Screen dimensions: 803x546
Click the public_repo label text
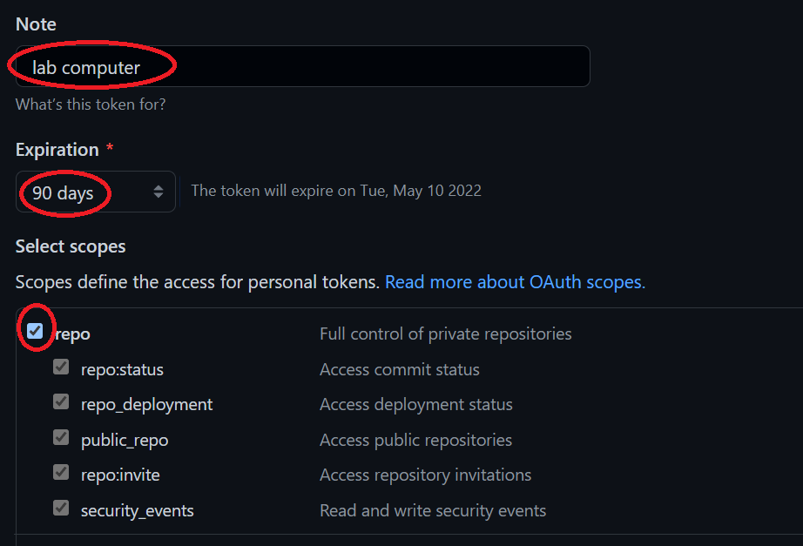125,441
